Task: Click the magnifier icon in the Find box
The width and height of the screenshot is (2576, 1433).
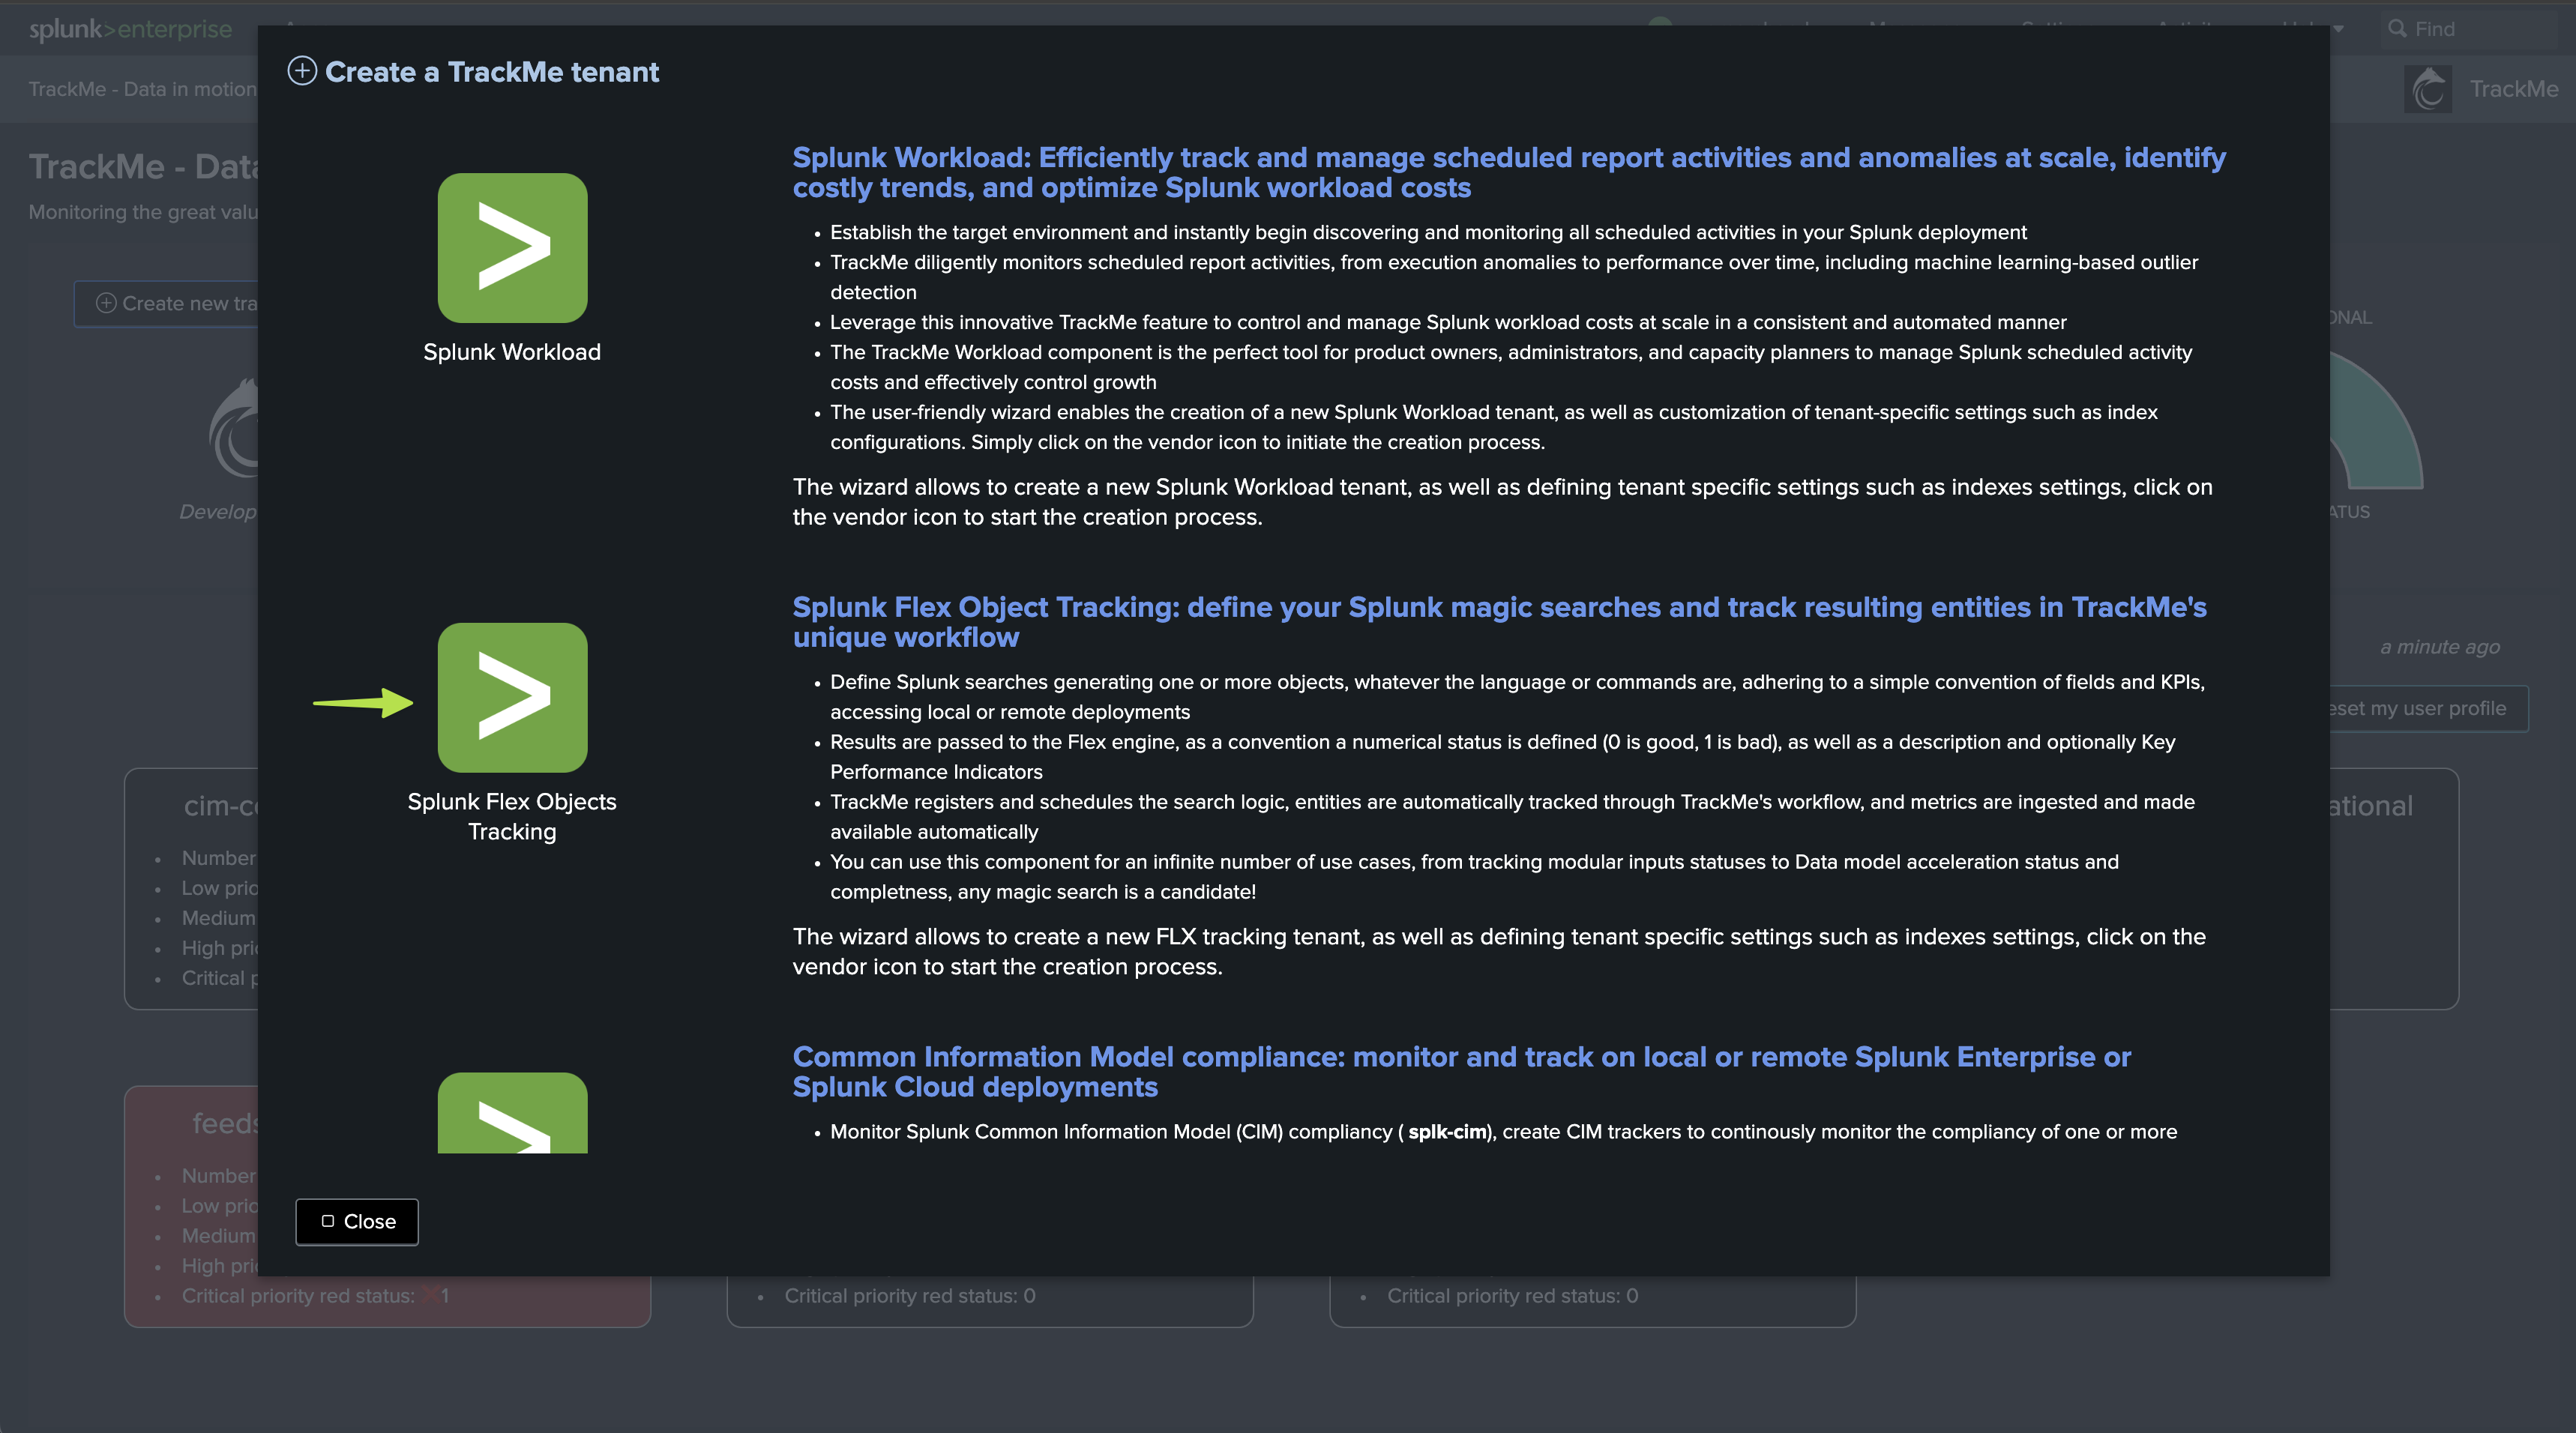Action: (2397, 28)
